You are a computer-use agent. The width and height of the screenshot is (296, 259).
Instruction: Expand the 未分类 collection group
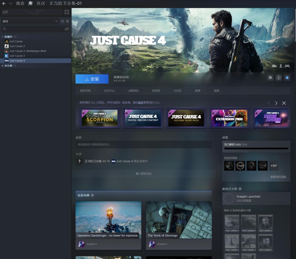coord(2,66)
